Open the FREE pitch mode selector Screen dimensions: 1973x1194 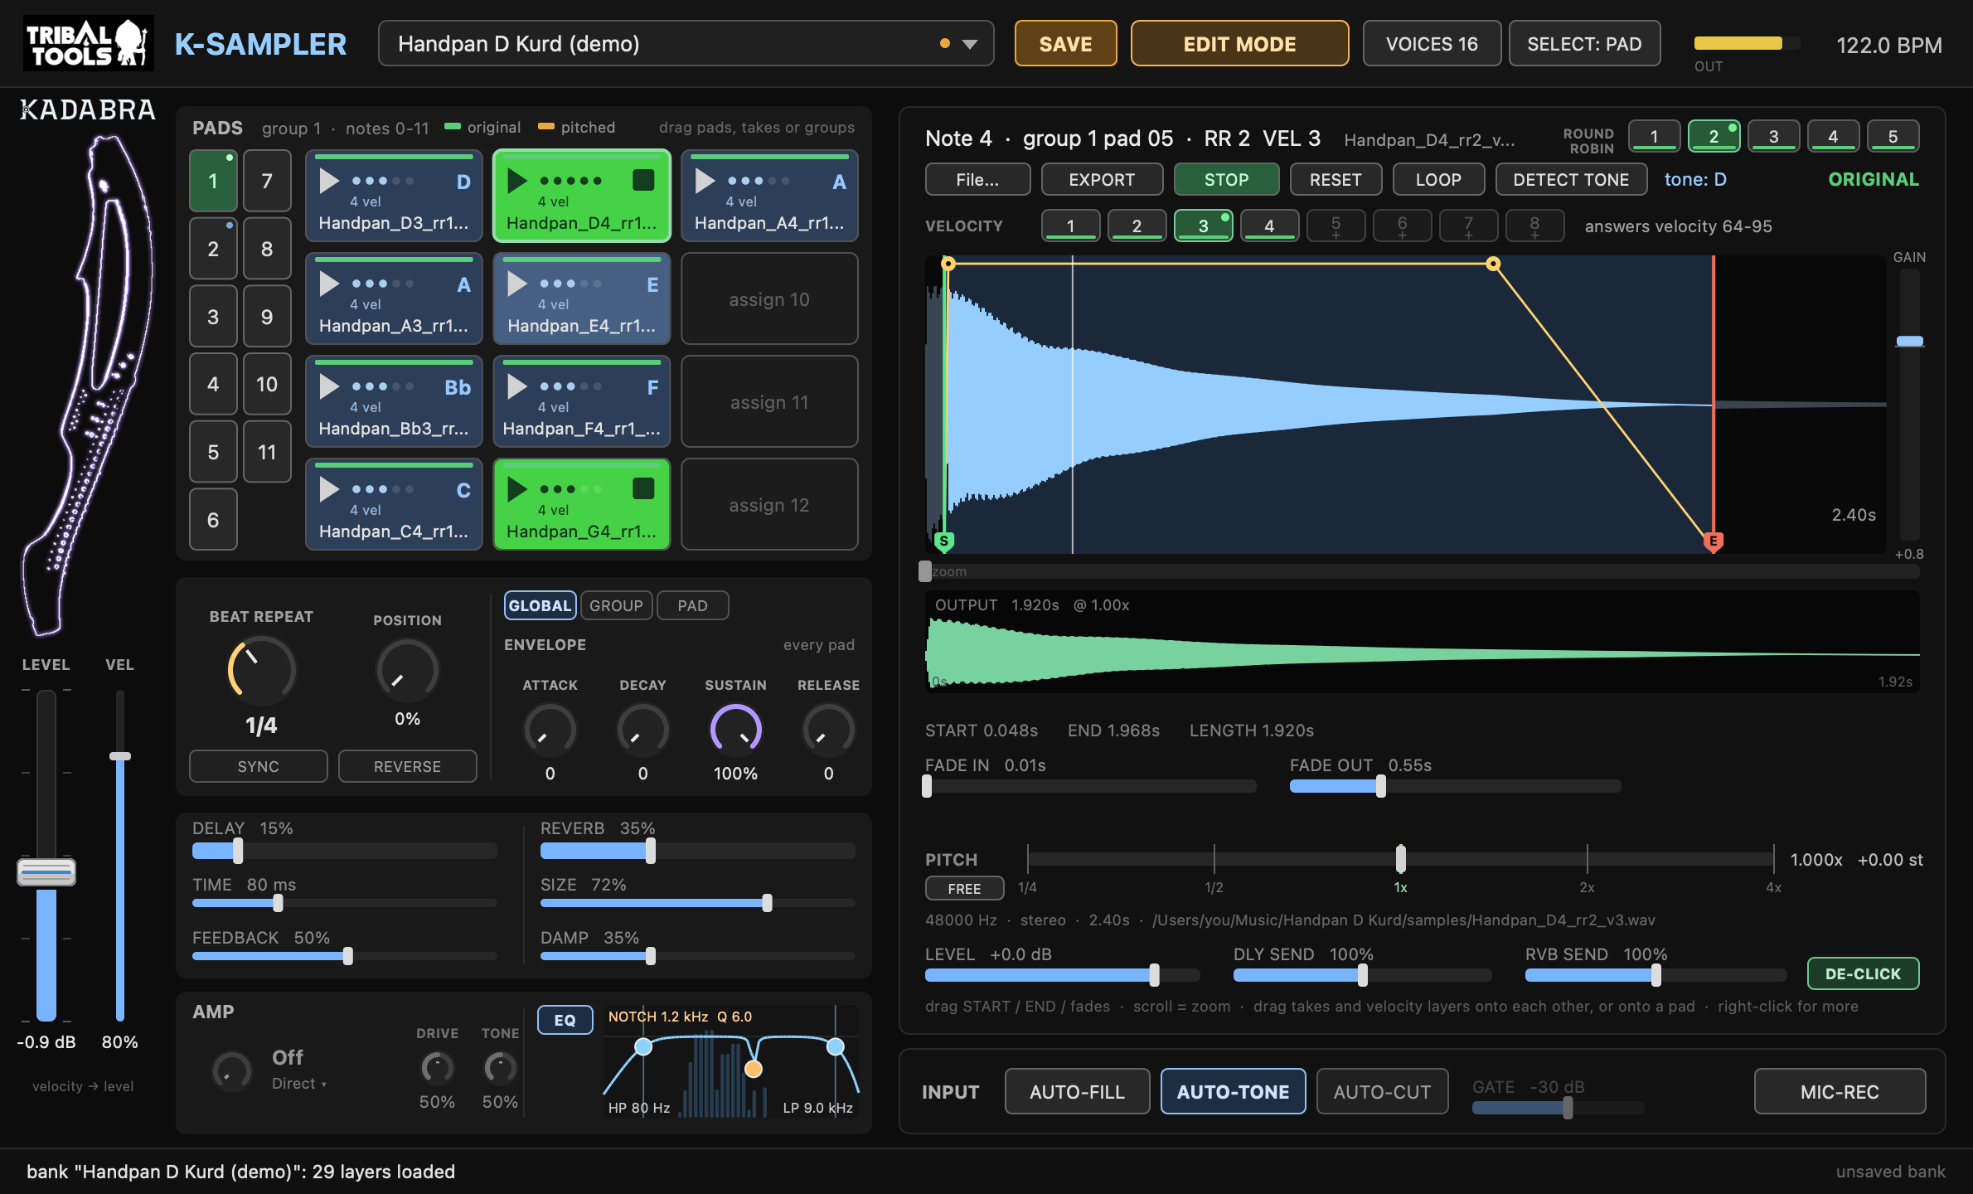pos(964,888)
